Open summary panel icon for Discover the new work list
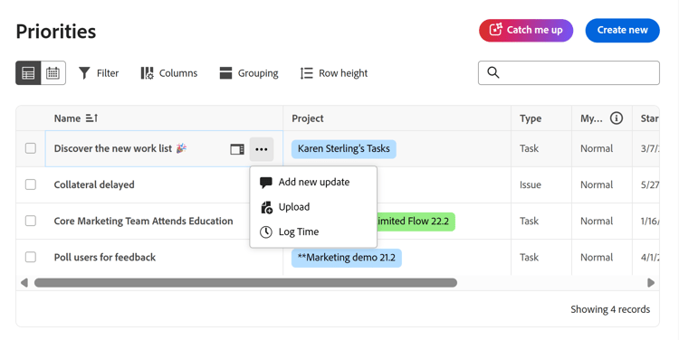679x340 pixels. 237,149
